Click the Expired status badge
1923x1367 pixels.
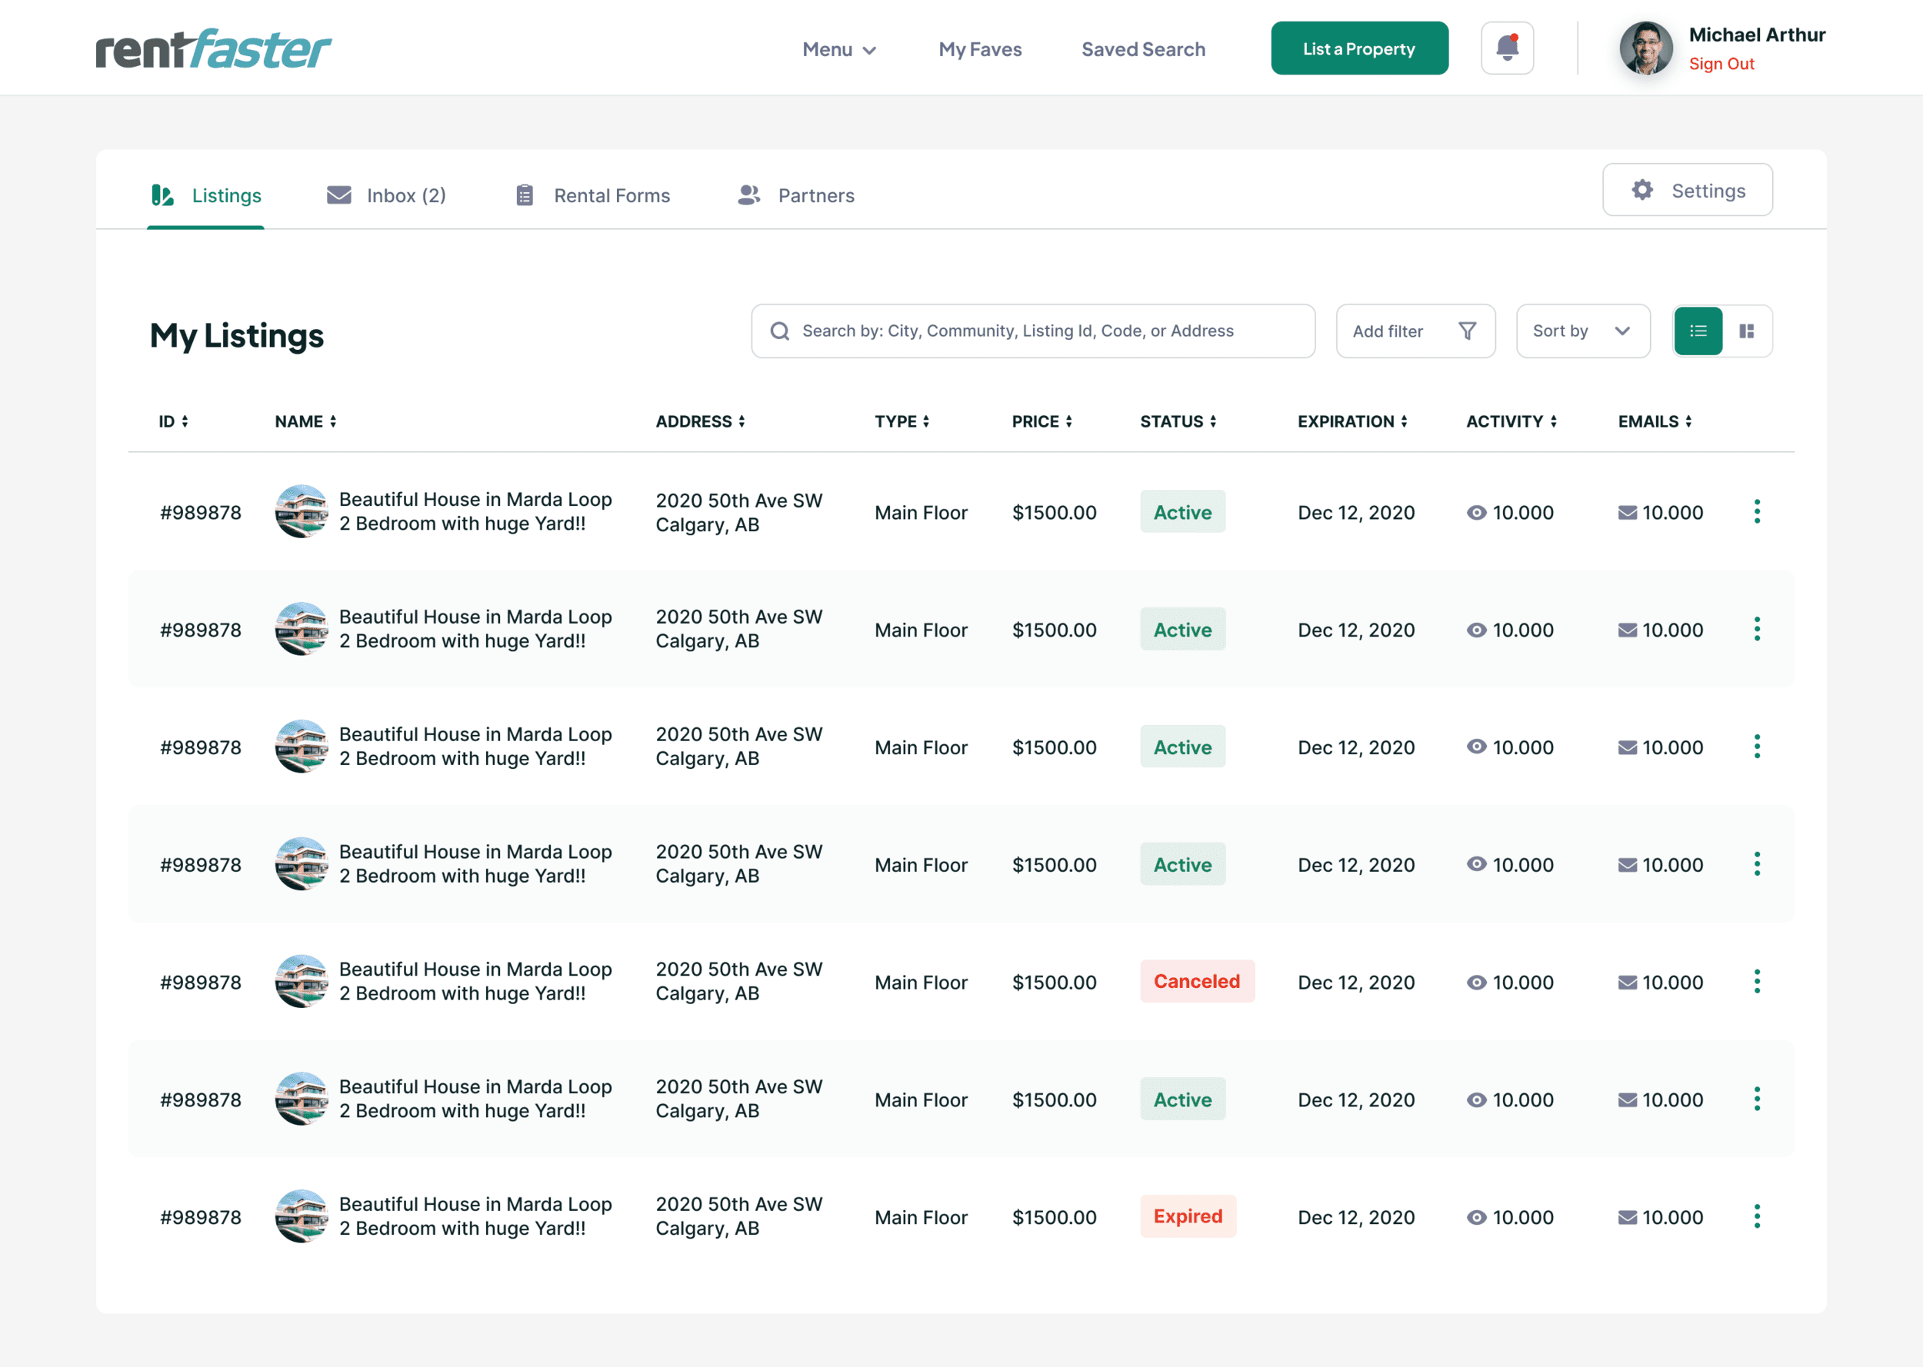(x=1187, y=1216)
